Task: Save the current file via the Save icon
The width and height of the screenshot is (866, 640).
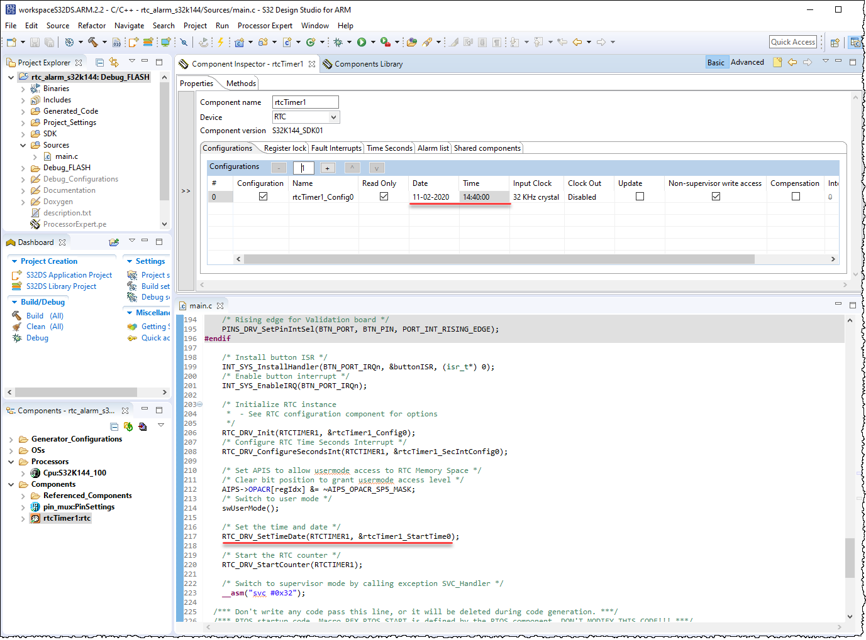Action: 35,42
